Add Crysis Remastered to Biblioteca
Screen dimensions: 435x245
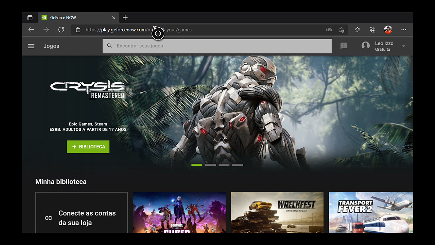88,147
